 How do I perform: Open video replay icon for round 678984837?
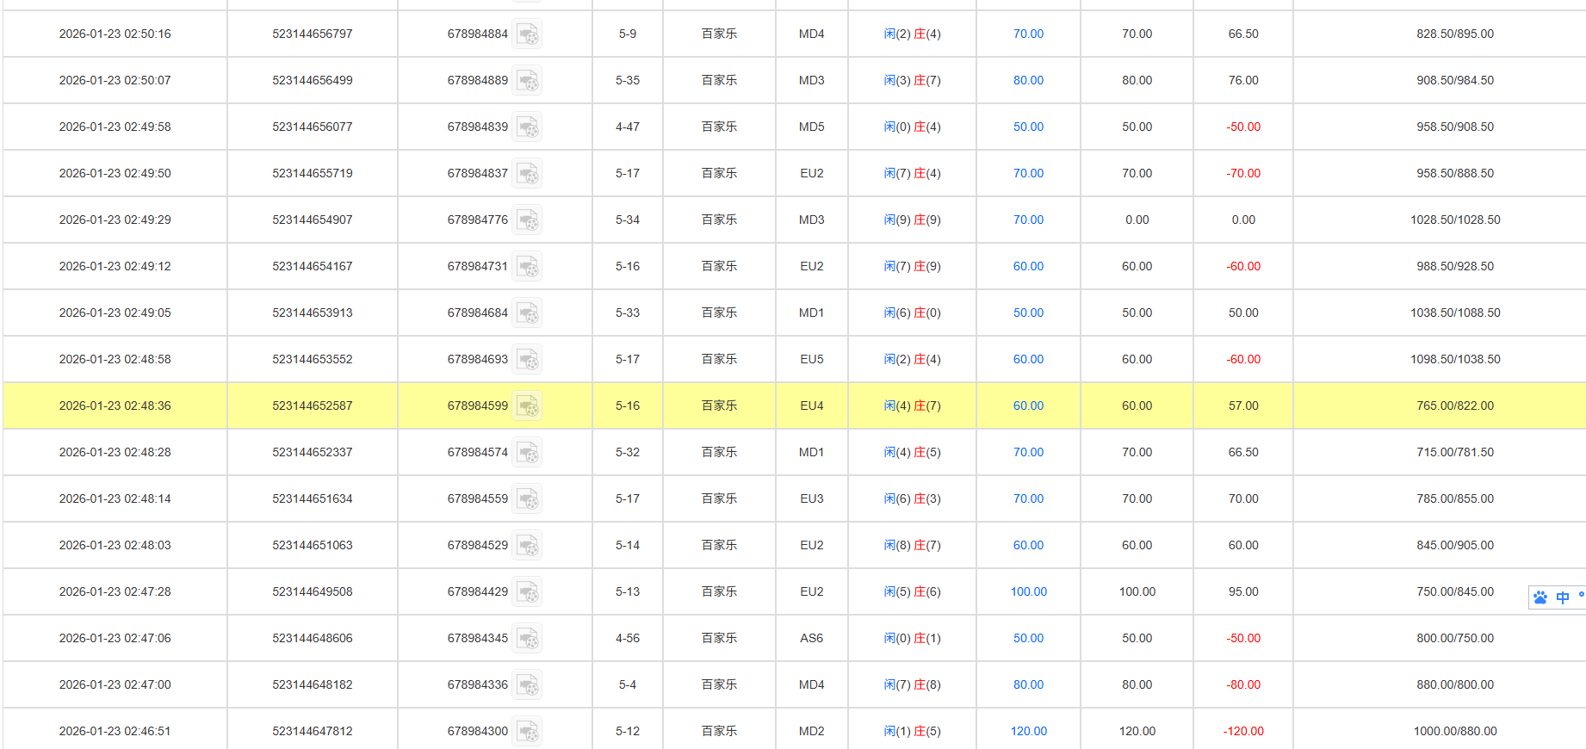[x=527, y=174]
